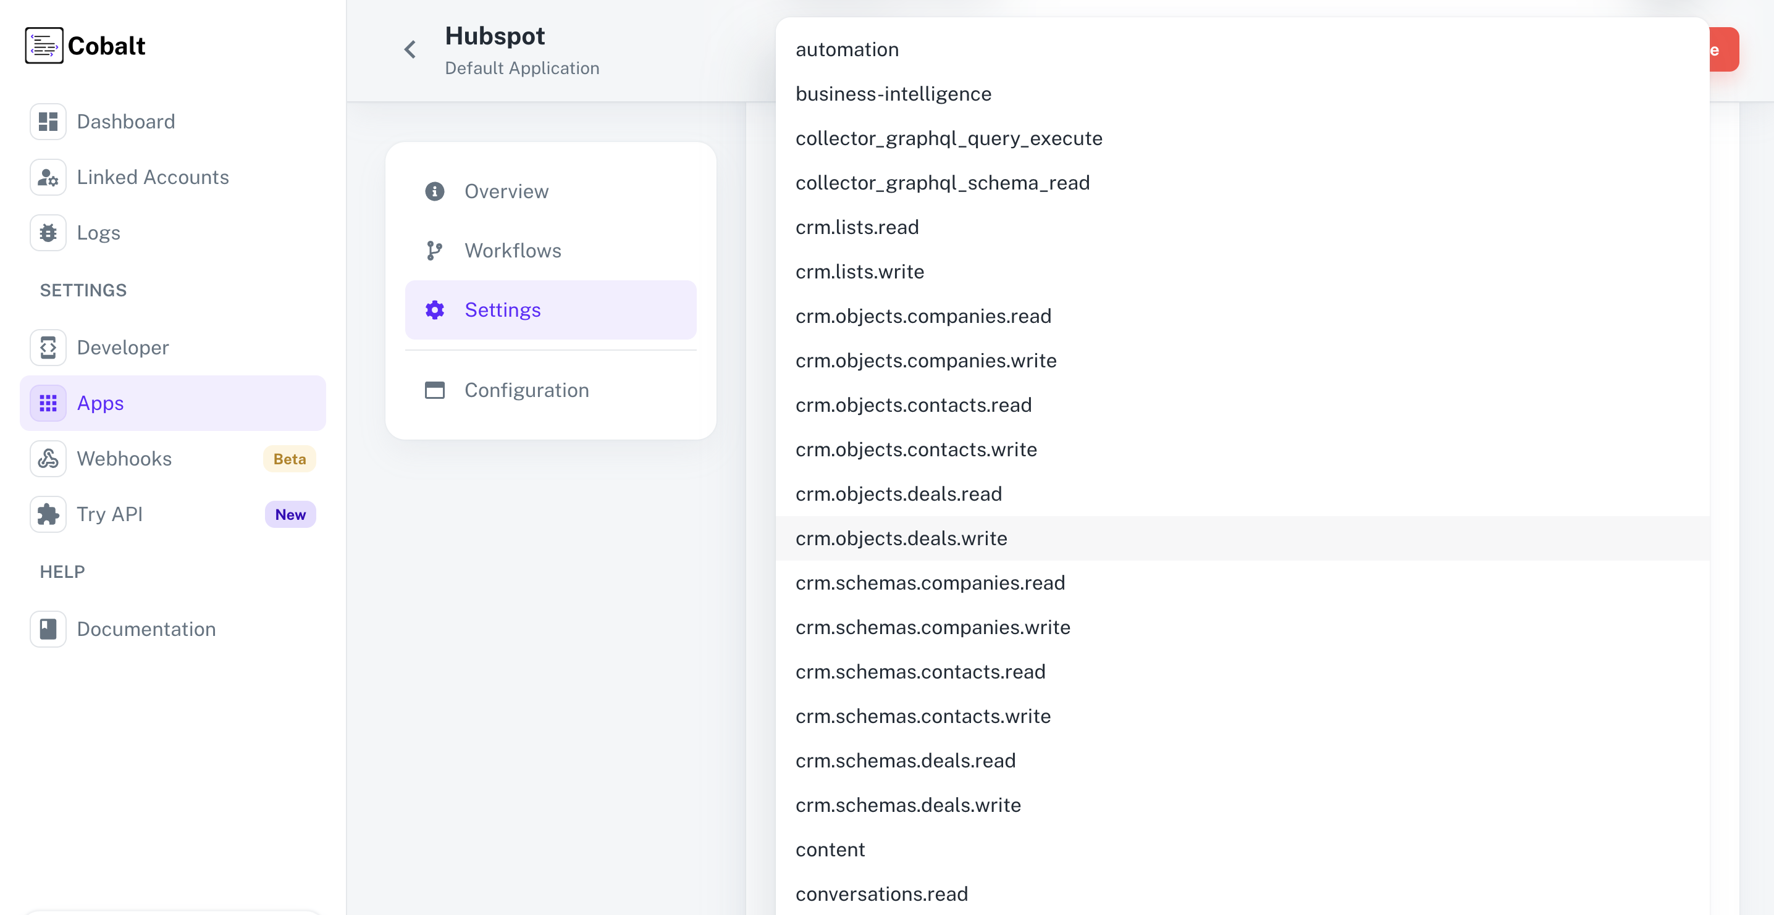Click the back arrow next to Hubspot
The height and width of the screenshot is (915, 1774).
[x=410, y=49]
